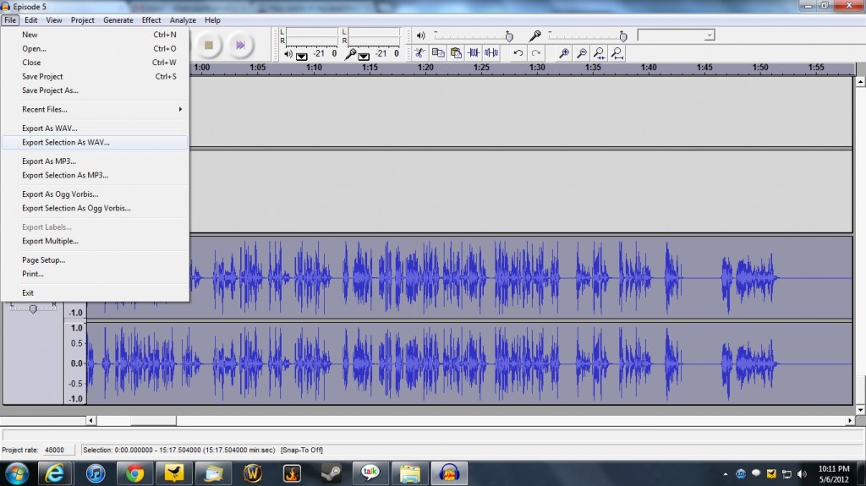Open the recording meter dropdown arrow
The height and width of the screenshot is (486, 866).
coord(364,56)
